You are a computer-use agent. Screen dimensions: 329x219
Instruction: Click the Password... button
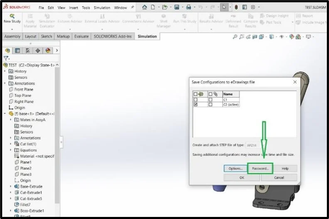point(260,168)
